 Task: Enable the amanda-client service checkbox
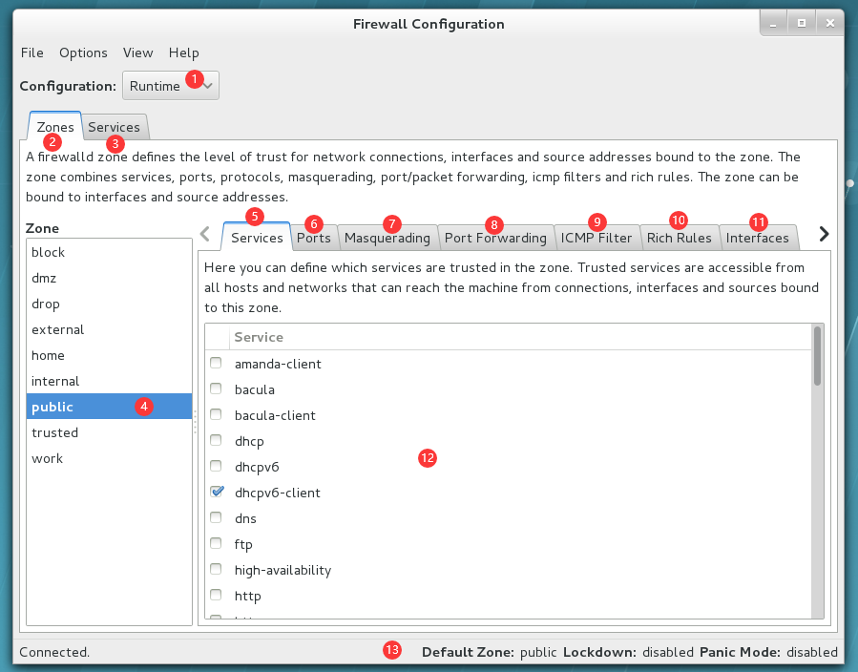click(216, 363)
